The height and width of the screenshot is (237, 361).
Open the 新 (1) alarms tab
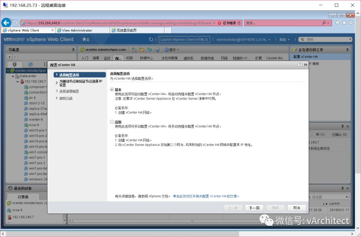(x=320, y=135)
